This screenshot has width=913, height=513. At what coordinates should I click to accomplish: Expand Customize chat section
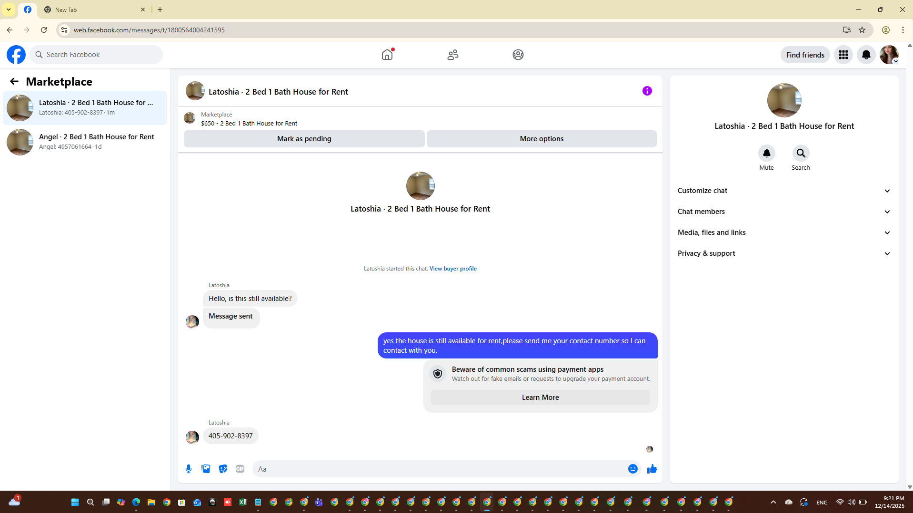point(784,191)
